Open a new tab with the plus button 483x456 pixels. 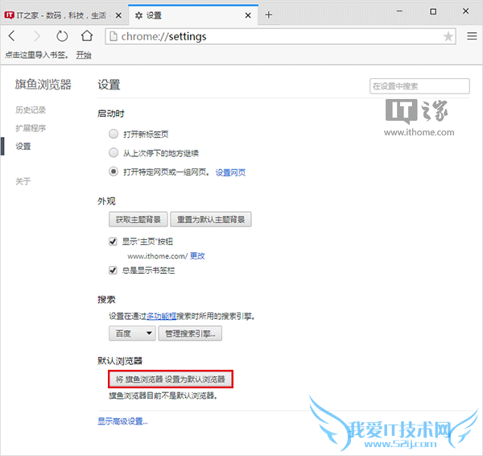[269, 15]
